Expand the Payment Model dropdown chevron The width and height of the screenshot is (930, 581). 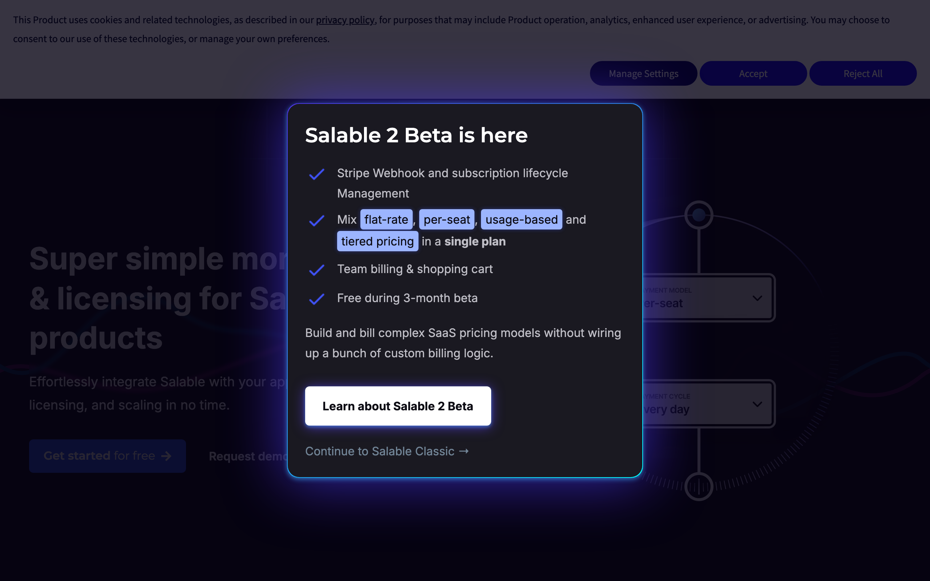click(x=757, y=298)
